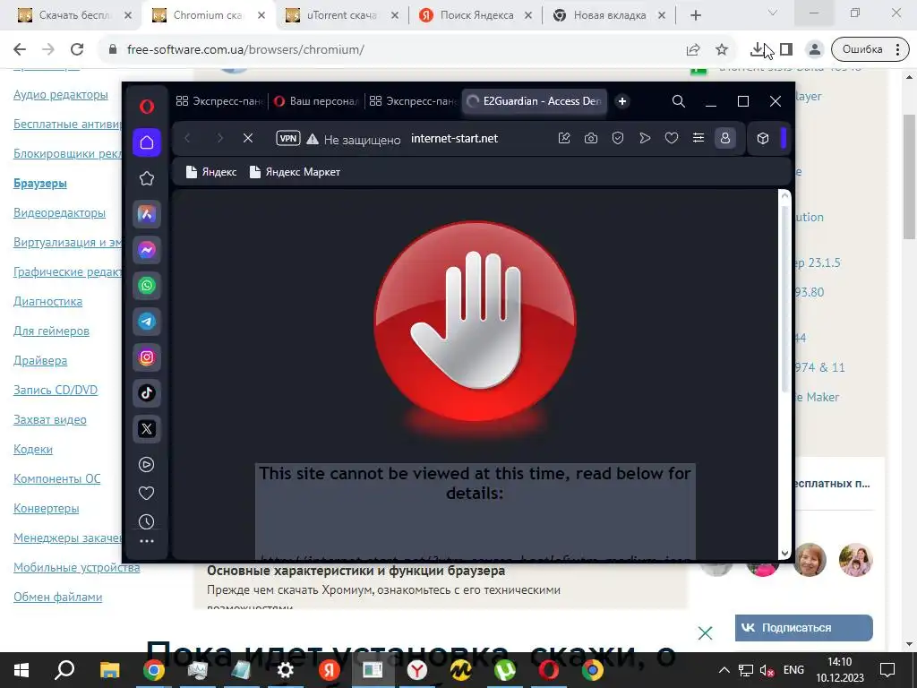The image size is (917, 688).
Task: Open 'Запись CD/DVD' category link
Action: tap(56, 390)
